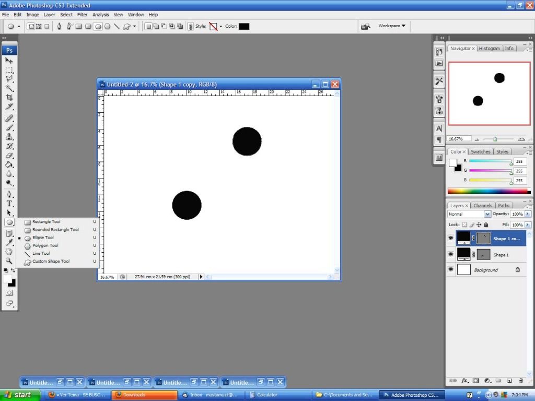535x401 pixels.
Task: Switch to the Swatches tab
Action: (x=481, y=152)
